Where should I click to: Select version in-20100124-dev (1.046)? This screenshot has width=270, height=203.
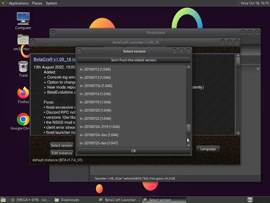coord(132,135)
